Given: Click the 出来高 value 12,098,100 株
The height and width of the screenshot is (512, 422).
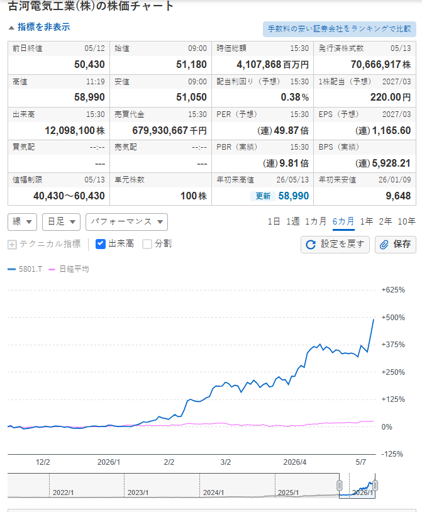Looking at the screenshot, I should [75, 131].
